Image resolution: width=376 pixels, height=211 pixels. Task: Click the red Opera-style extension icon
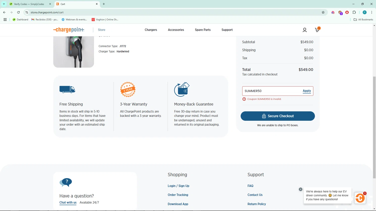point(347,12)
